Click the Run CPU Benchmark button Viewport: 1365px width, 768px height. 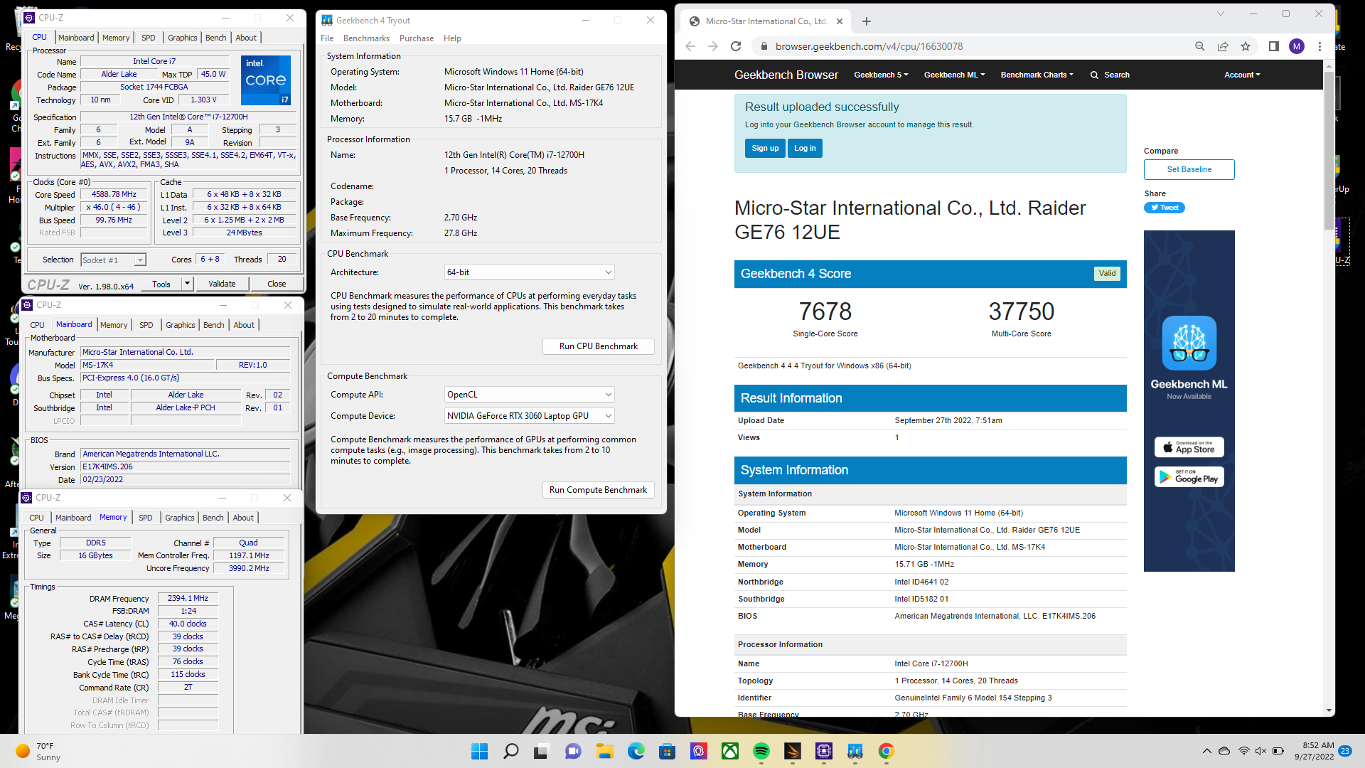point(598,346)
